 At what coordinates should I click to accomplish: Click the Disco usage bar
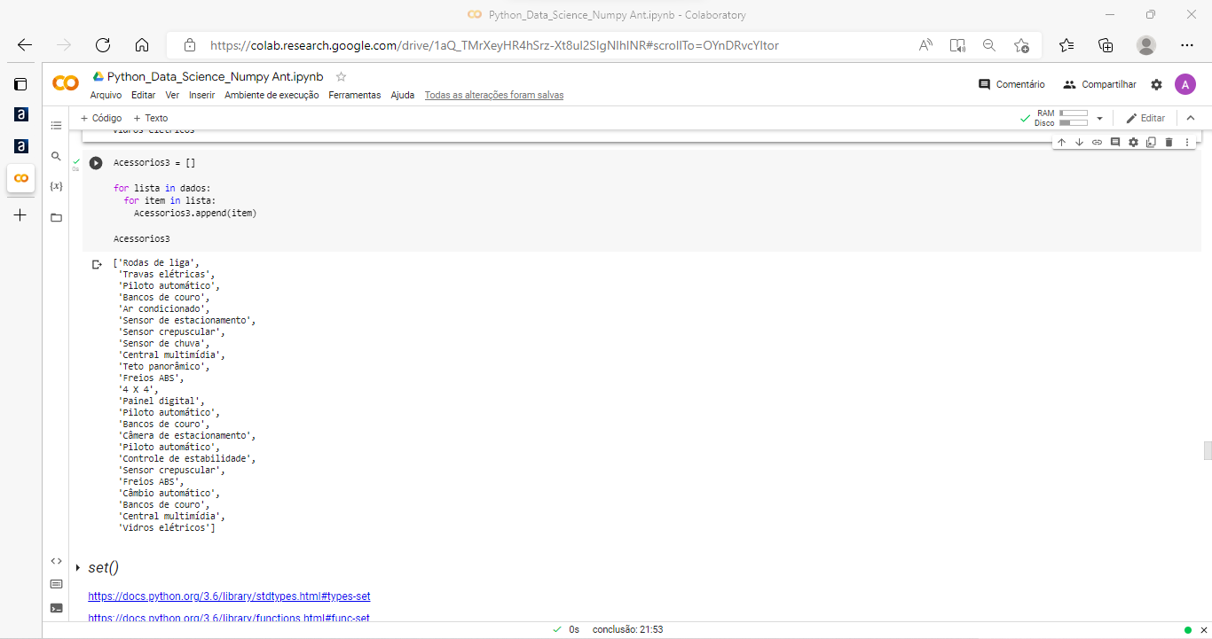(1074, 123)
